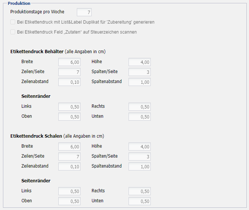
Task: Select Spalten/Seite field for Behälter labels
Action: 139,72
